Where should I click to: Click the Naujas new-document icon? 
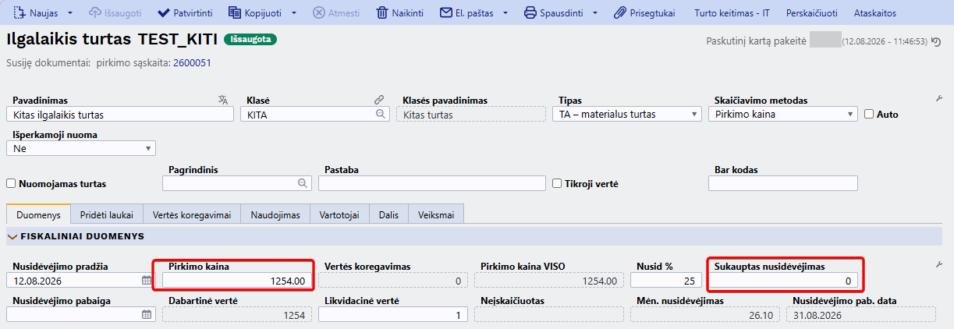(x=21, y=13)
